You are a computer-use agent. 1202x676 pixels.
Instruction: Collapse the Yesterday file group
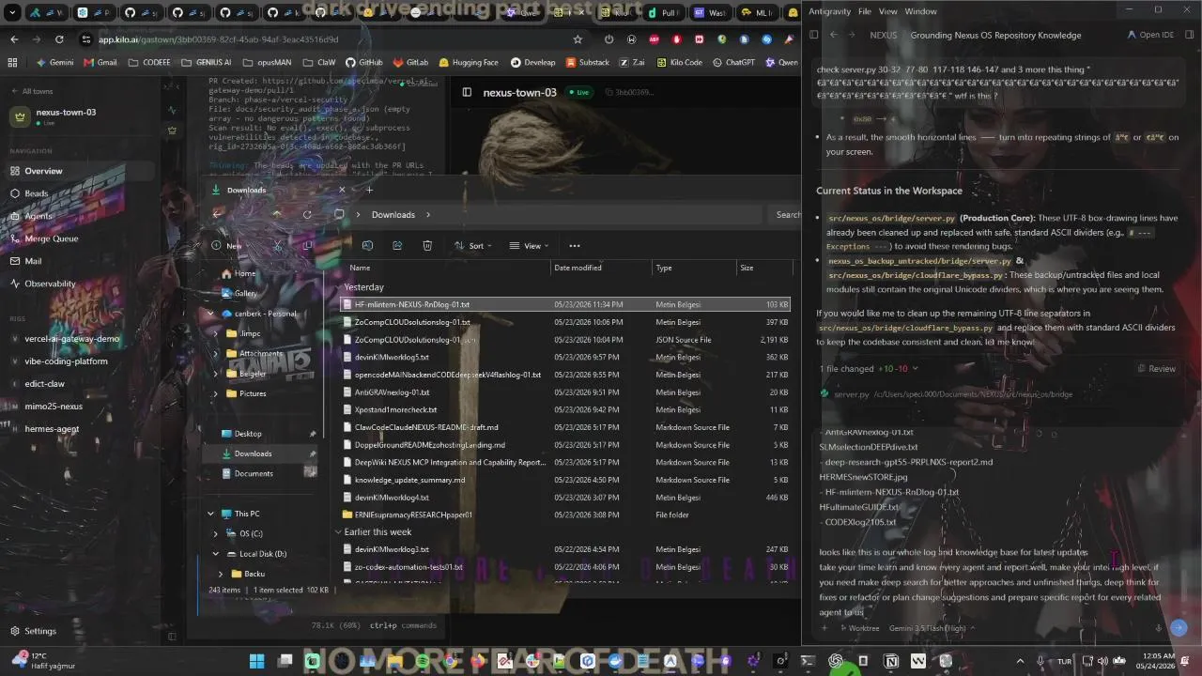[x=338, y=287]
